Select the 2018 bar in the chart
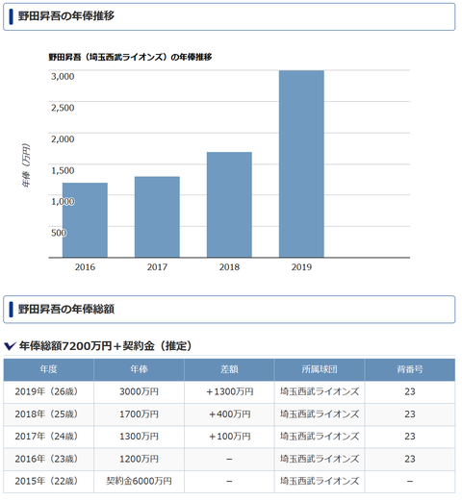Image resolution: width=462 pixels, height=501 pixels. click(229, 205)
